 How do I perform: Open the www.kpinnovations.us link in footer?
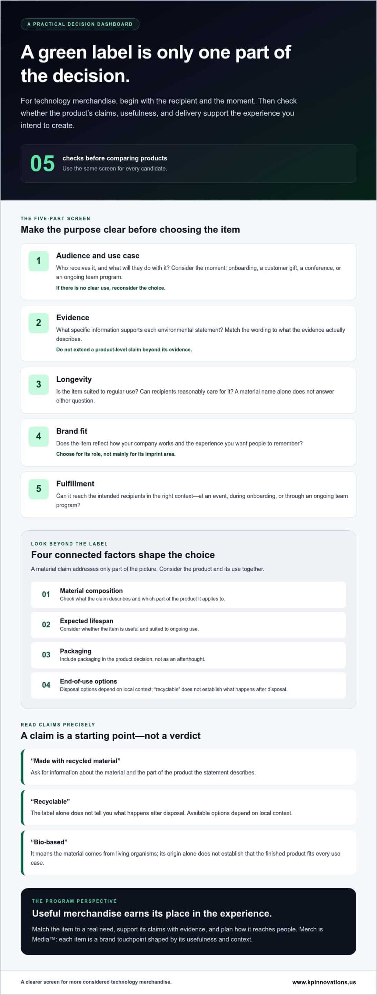pos(324,982)
